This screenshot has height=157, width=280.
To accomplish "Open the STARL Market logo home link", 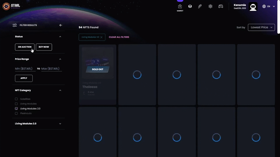I will click(11, 6).
